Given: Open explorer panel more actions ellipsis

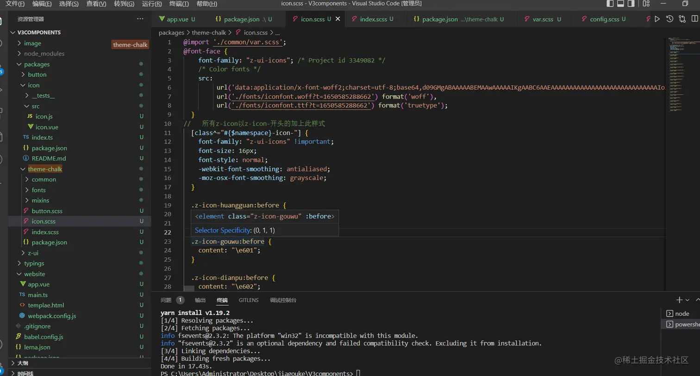Looking at the screenshot, I should pos(140,19).
